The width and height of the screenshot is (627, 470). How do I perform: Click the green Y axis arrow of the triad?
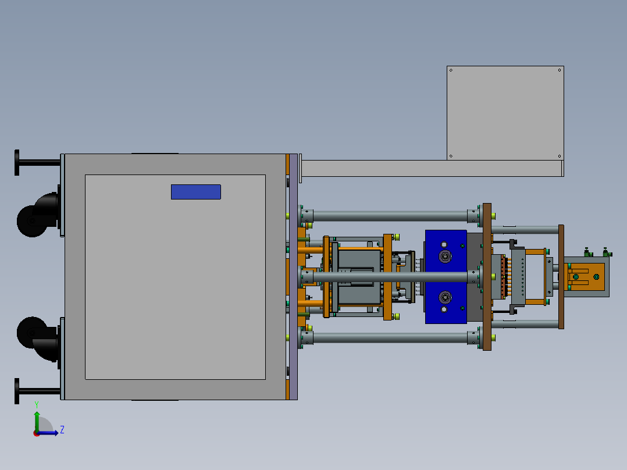(x=37, y=421)
